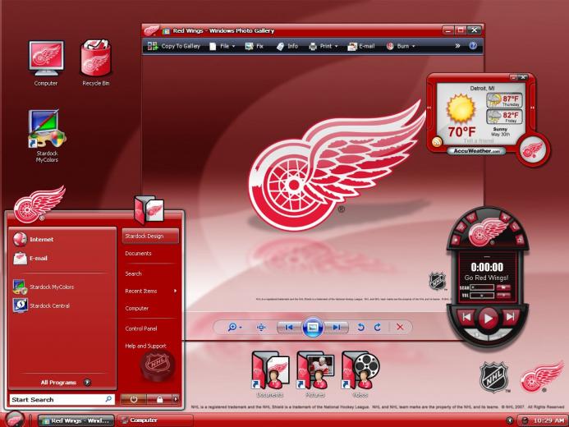Open the Burn dropdown menu
Image resolution: width=569 pixels, height=427 pixels.
[401, 46]
